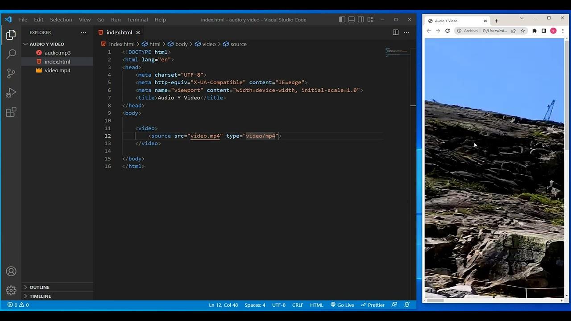Open the Terminal menu
The height and width of the screenshot is (321, 571).
pyautogui.click(x=137, y=20)
